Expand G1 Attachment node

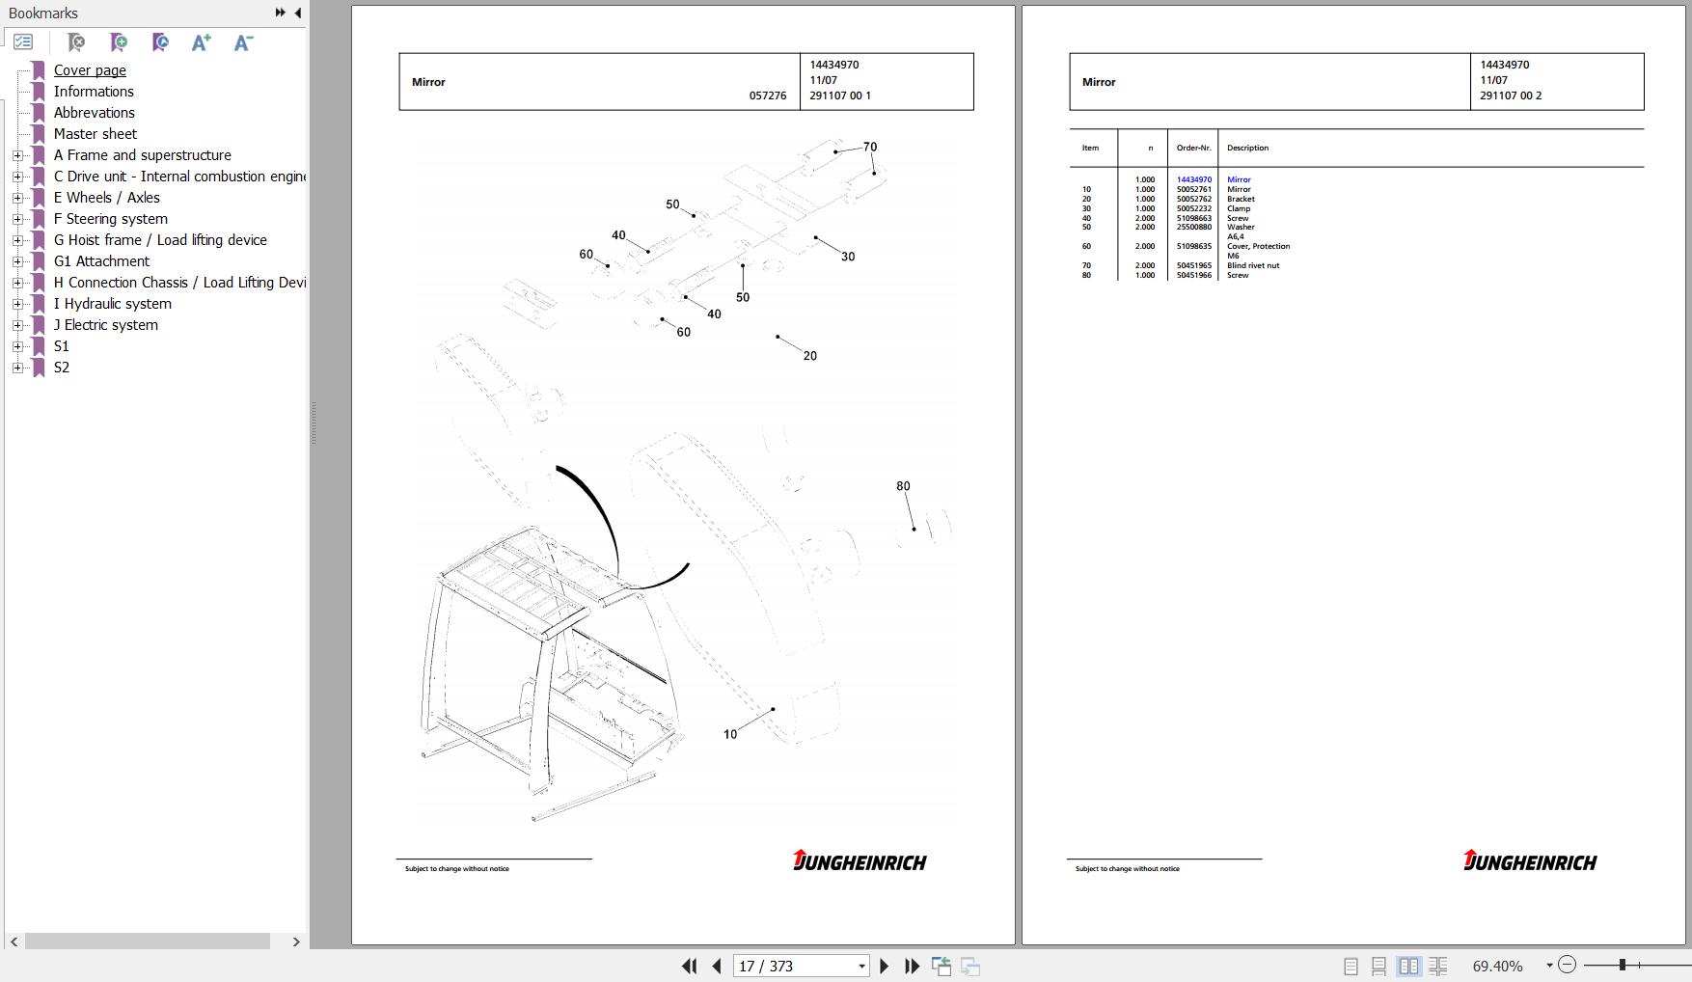tap(17, 261)
